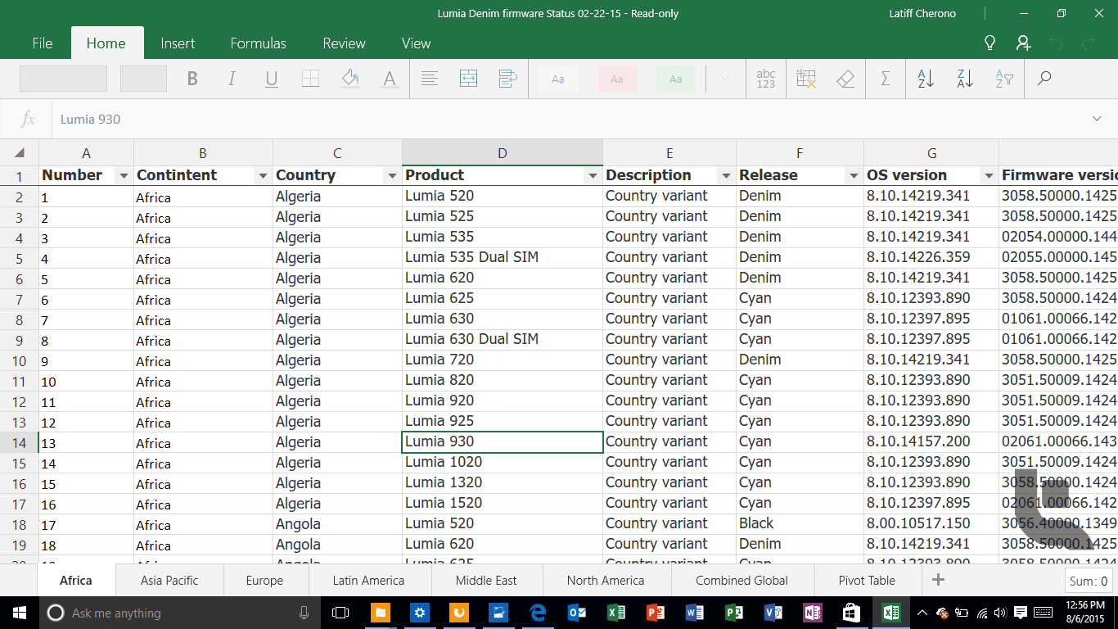The width and height of the screenshot is (1118, 629).
Task: Open the Release column filter dropdown
Action: [854, 176]
